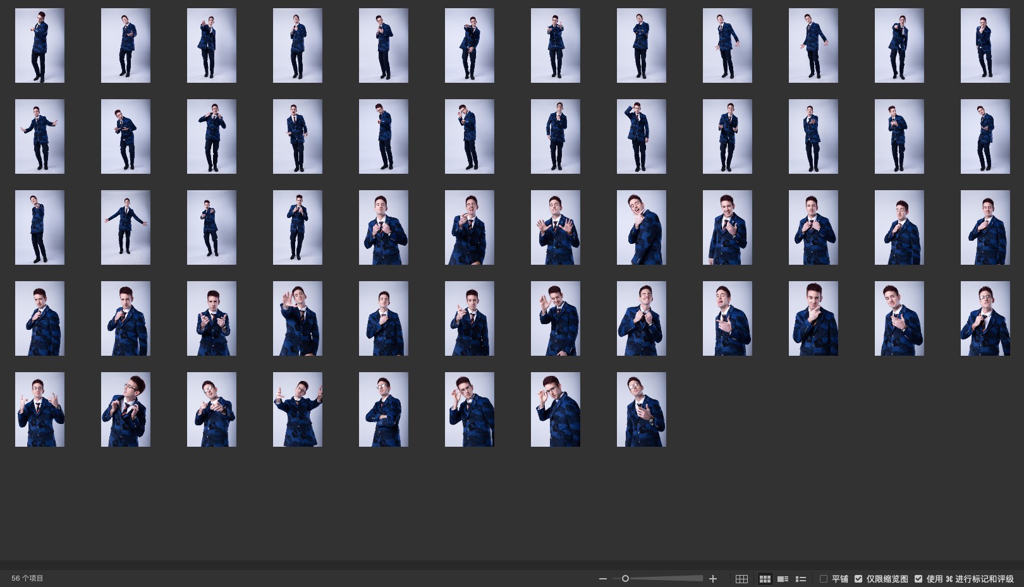Image resolution: width=1024 pixels, height=587 pixels.
Task: Select the last thumbnail in the second row
Action: click(x=985, y=136)
